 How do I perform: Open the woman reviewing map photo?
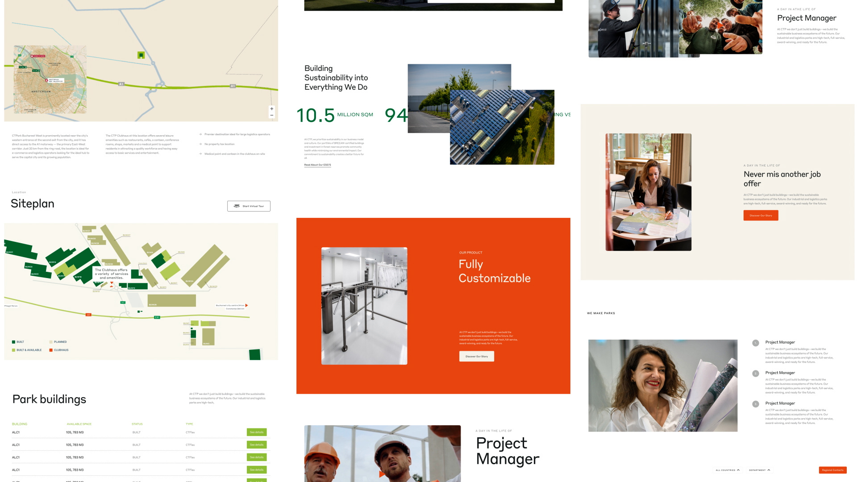(649, 192)
